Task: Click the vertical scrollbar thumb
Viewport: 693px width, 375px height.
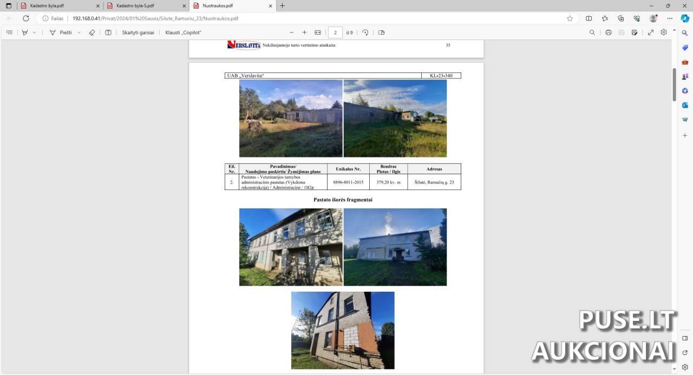Action: point(674,84)
